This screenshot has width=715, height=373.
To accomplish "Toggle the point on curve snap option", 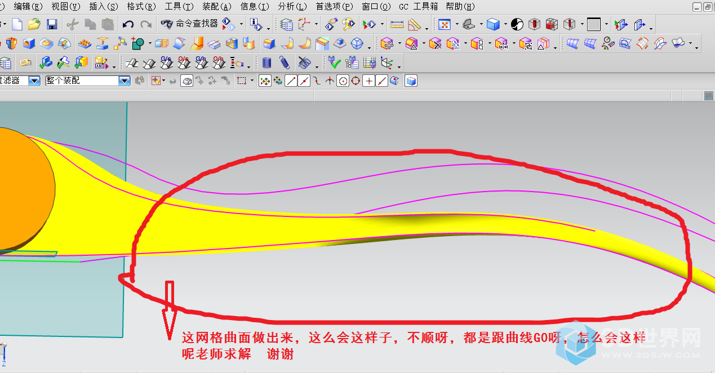I will point(382,81).
